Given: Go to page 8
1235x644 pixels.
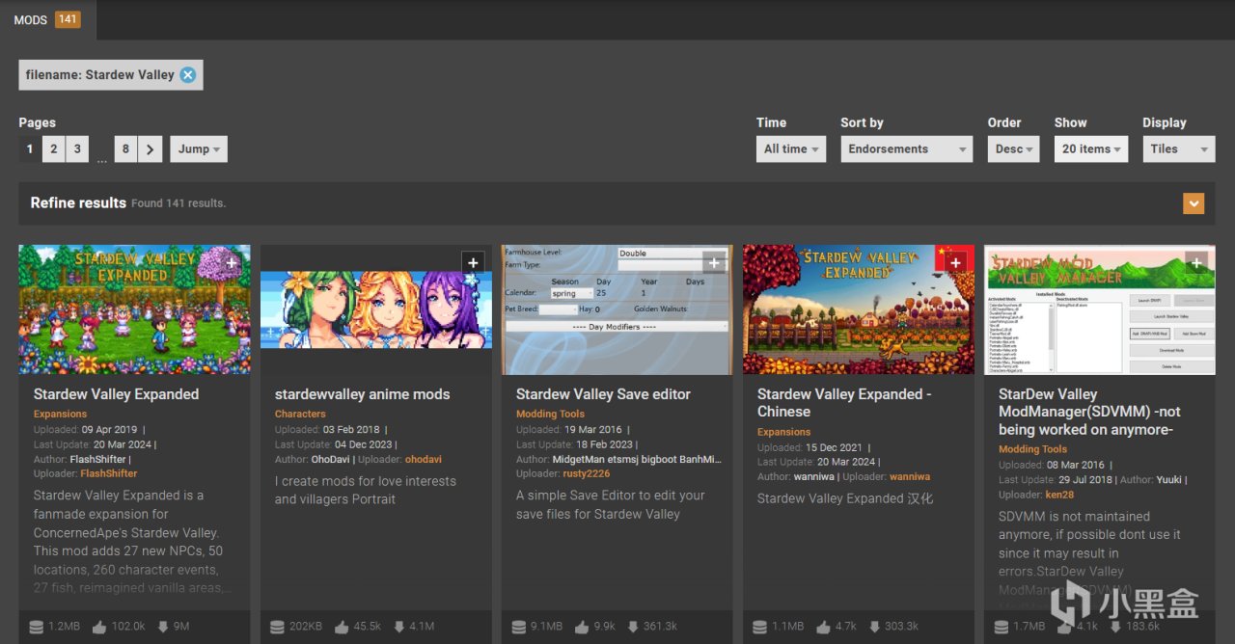Looking at the screenshot, I should [x=125, y=148].
